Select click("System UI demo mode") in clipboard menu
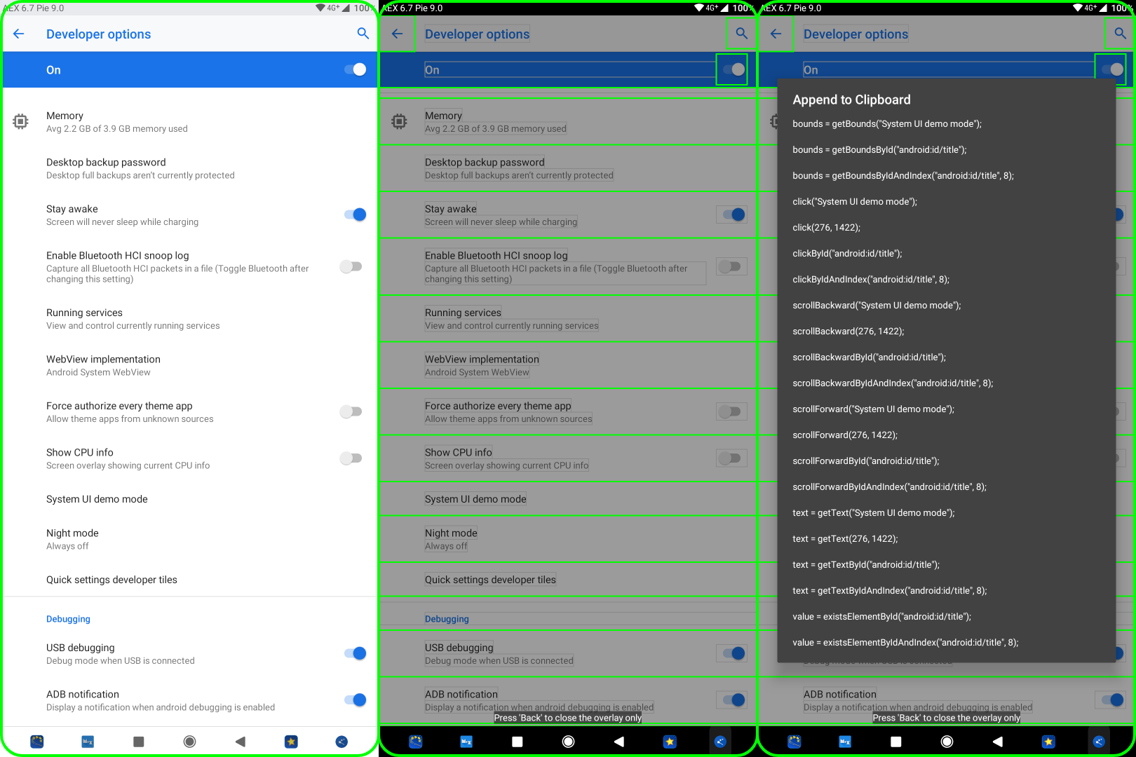 855,201
